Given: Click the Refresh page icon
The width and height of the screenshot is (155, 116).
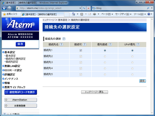Looking at the screenshot, I should tap(84, 8).
